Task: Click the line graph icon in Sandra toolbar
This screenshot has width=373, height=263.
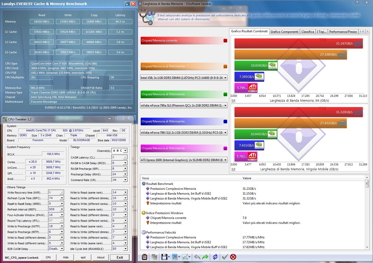Action: (185, 257)
